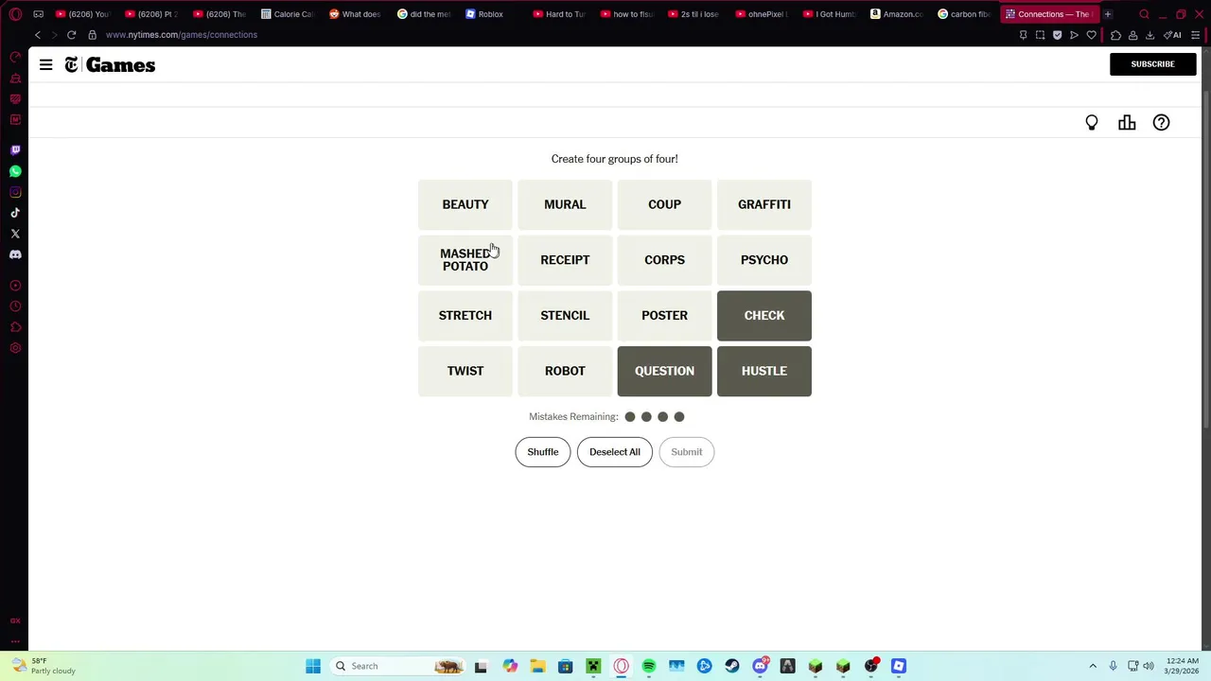Screen dimensions: 1211x681
Task: Open Steam from the taskbar
Action: click(732, 666)
